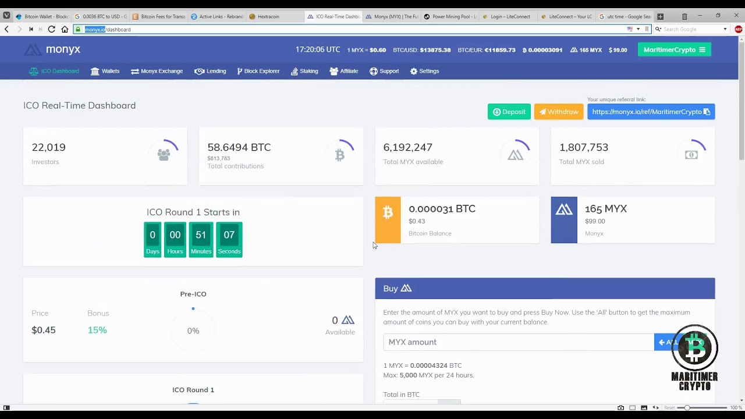Switch to Login – LiteConnect tab

point(508,16)
